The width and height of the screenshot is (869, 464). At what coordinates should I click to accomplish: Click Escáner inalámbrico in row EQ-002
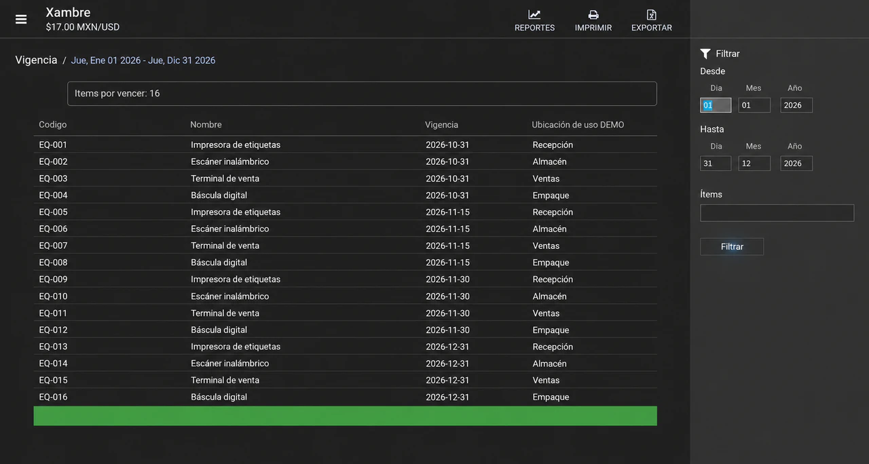pos(229,161)
